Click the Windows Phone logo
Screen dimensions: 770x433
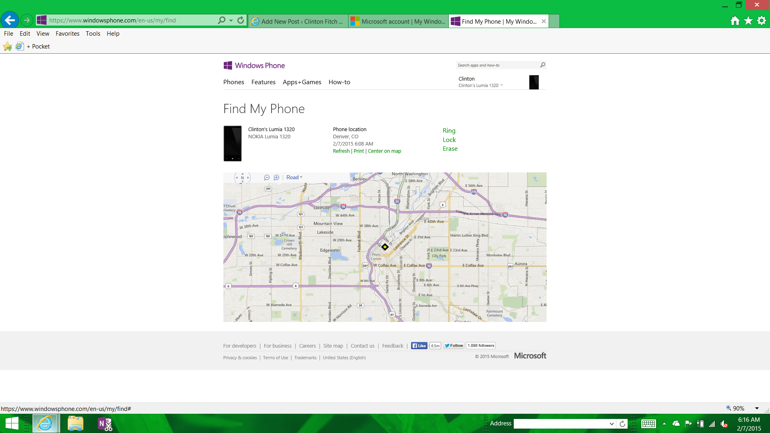coord(254,65)
